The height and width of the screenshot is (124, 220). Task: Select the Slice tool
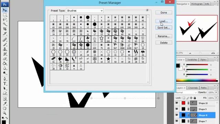pos(5,34)
